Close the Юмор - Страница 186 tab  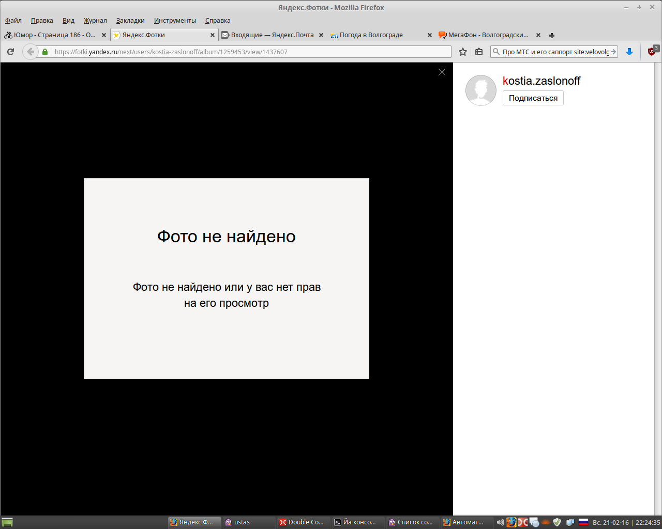point(104,35)
